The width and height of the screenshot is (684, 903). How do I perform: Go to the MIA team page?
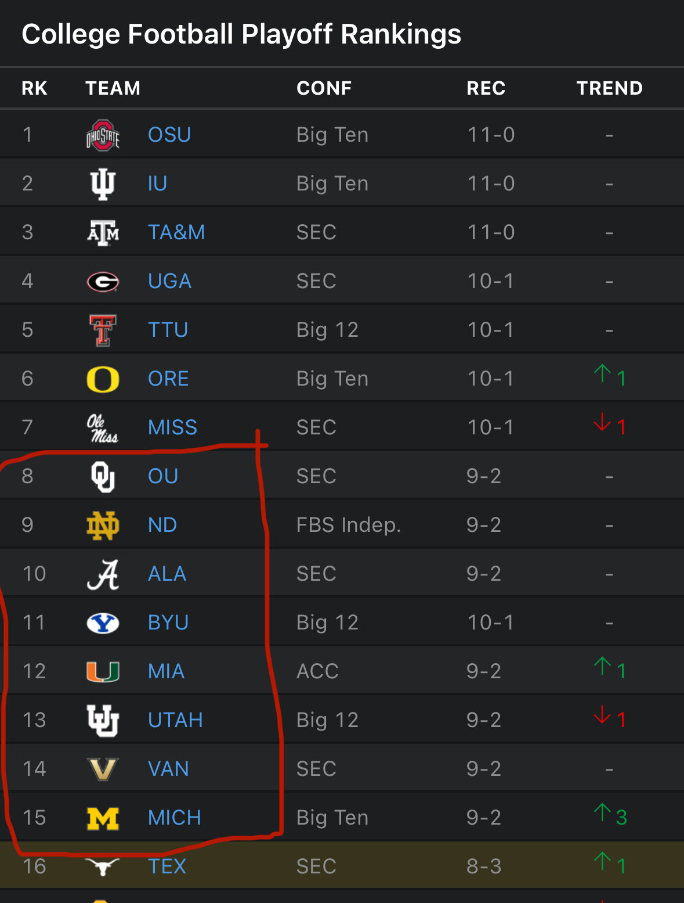167,671
